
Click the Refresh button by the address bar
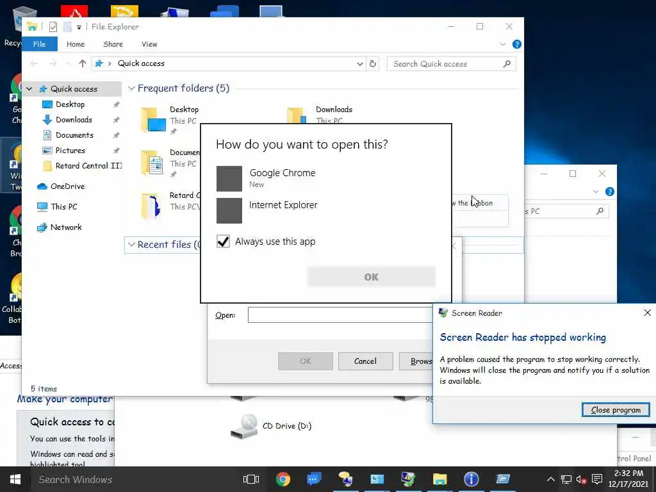click(x=372, y=64)
